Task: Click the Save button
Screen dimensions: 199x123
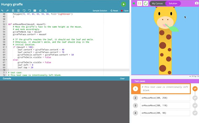Action: click(x=126, y=11)
